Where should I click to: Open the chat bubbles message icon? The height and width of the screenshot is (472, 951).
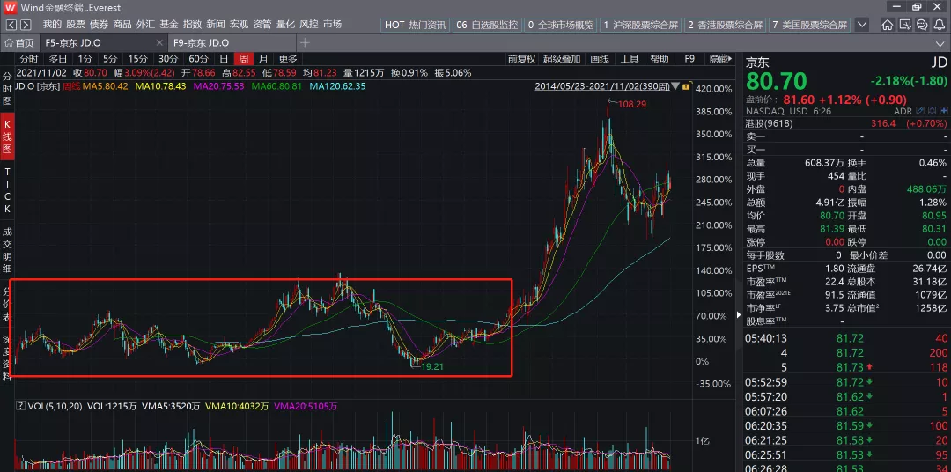point(921,25)
